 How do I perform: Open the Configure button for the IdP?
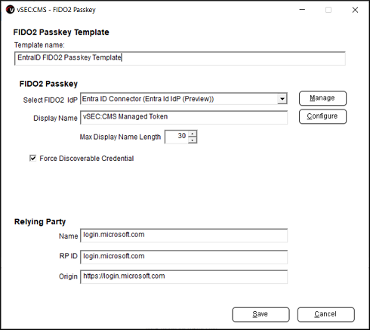pos(322,116)
